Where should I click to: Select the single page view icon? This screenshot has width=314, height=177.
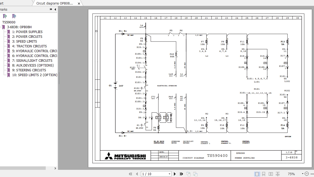[x=257, y=174]
